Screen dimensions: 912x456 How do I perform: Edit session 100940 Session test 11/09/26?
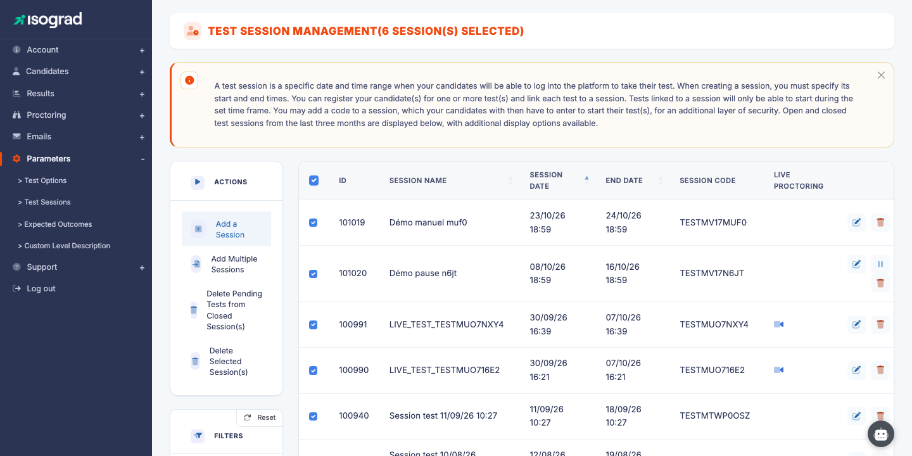[x=857, y=416]
